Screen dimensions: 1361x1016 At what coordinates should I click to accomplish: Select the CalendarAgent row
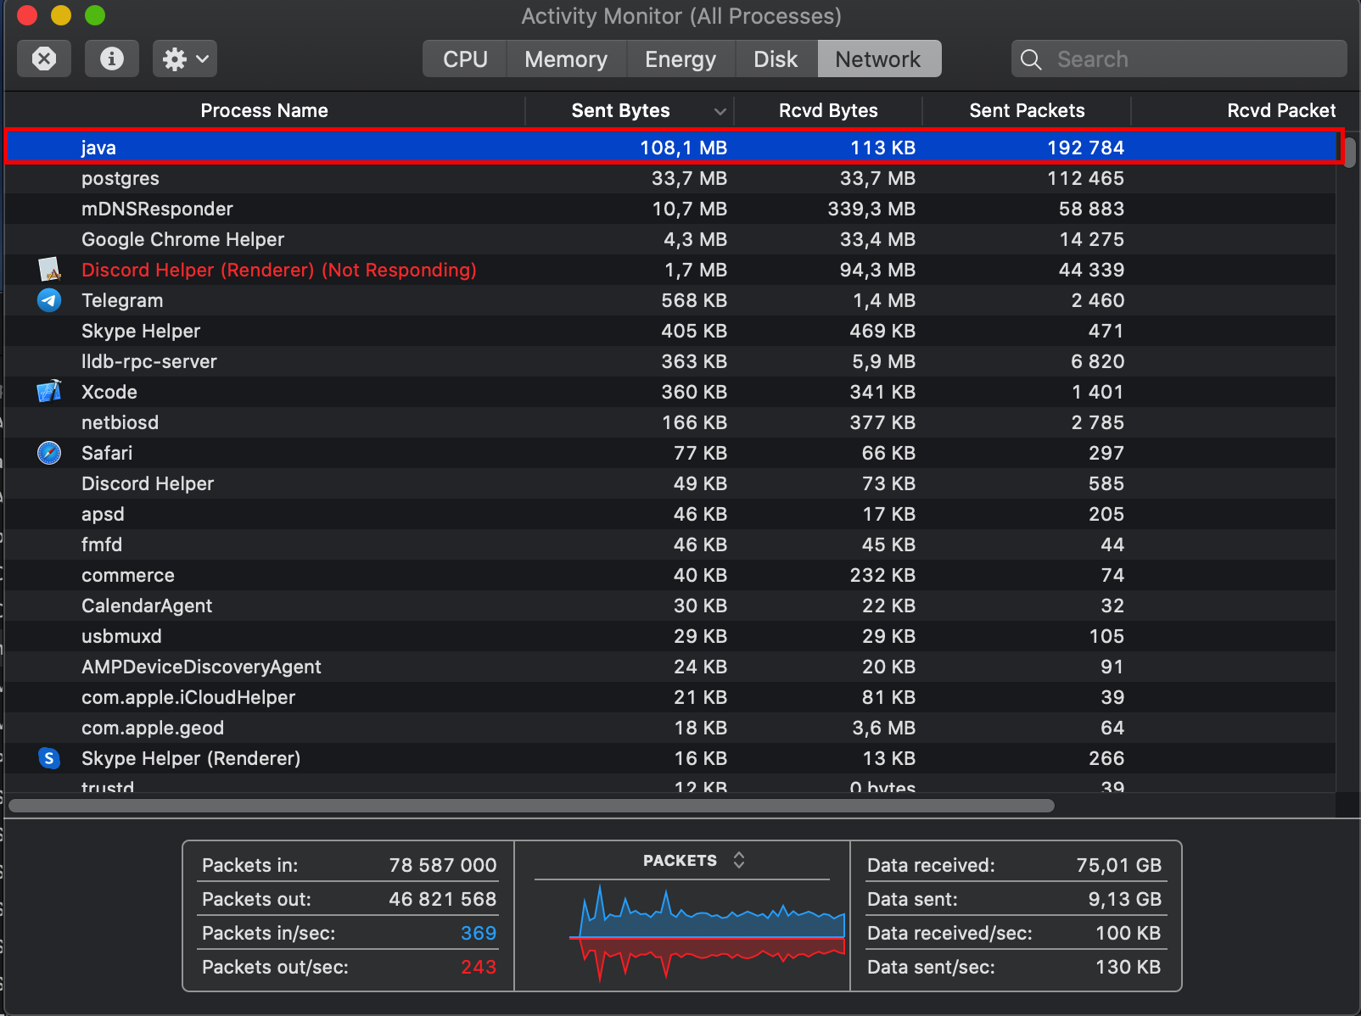pos(670,606)
